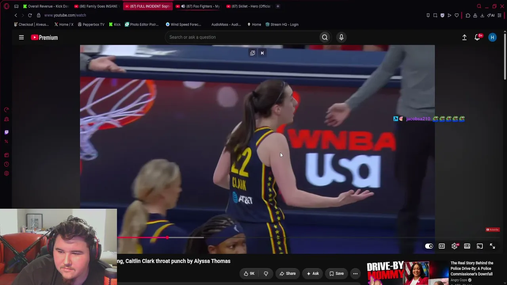Image resolution: width=507 pixels, height=285 pixels.
Task: Open Opera Easy Setup panel
Action: 499,15
